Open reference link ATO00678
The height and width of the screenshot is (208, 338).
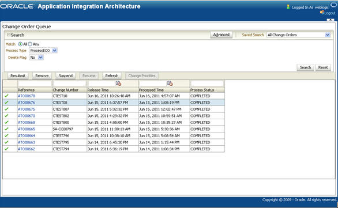[x=27, y=96]
